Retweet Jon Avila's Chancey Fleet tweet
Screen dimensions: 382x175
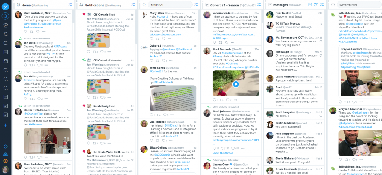pos(32,65)
